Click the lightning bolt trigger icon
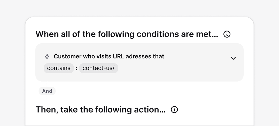 [x=47, y=56]
